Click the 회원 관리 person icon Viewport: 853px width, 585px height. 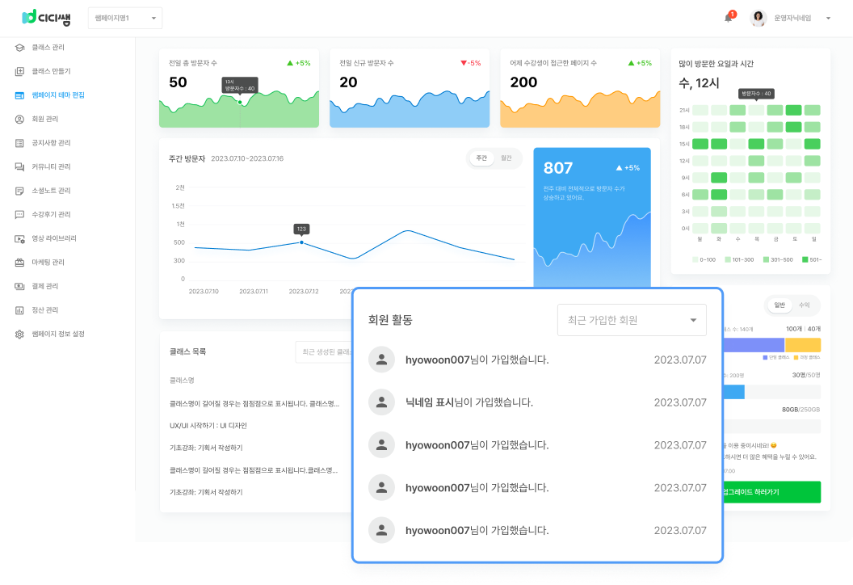click(x=19, y=119)
